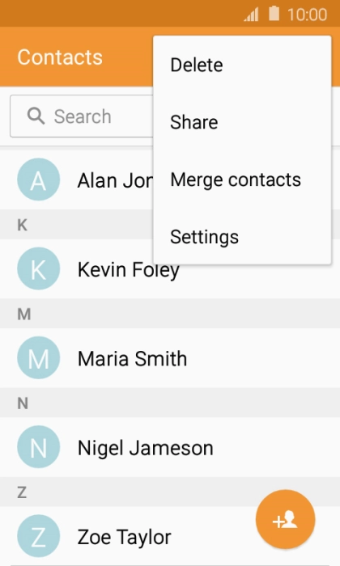Tap the signal strength icon
The image size is (340, 566).
tap(251, 15)
